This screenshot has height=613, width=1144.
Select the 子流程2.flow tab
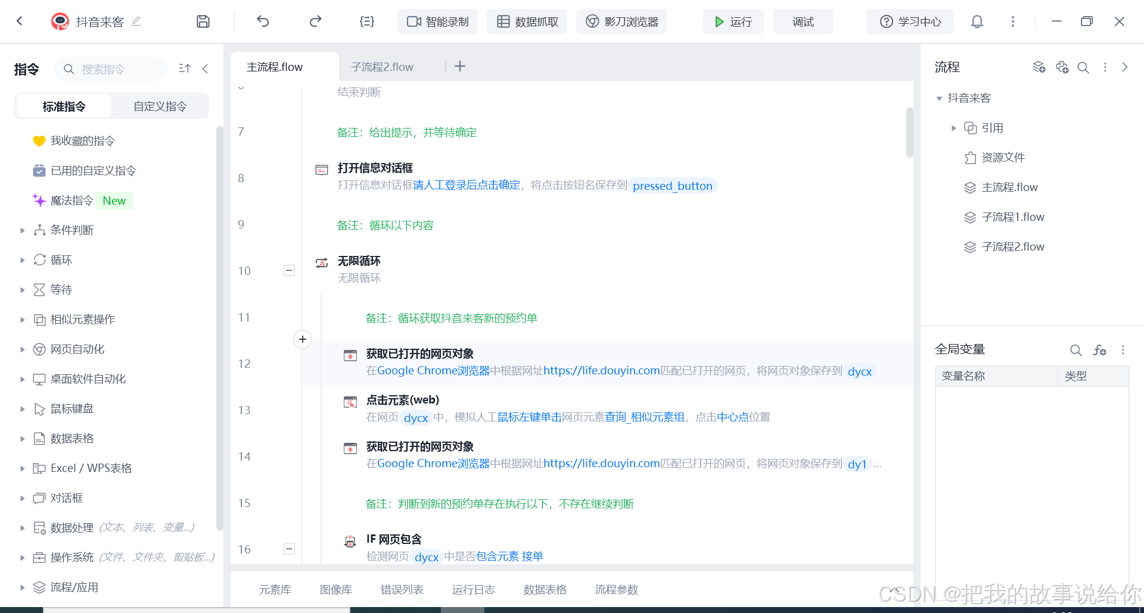tap(382, 67)
